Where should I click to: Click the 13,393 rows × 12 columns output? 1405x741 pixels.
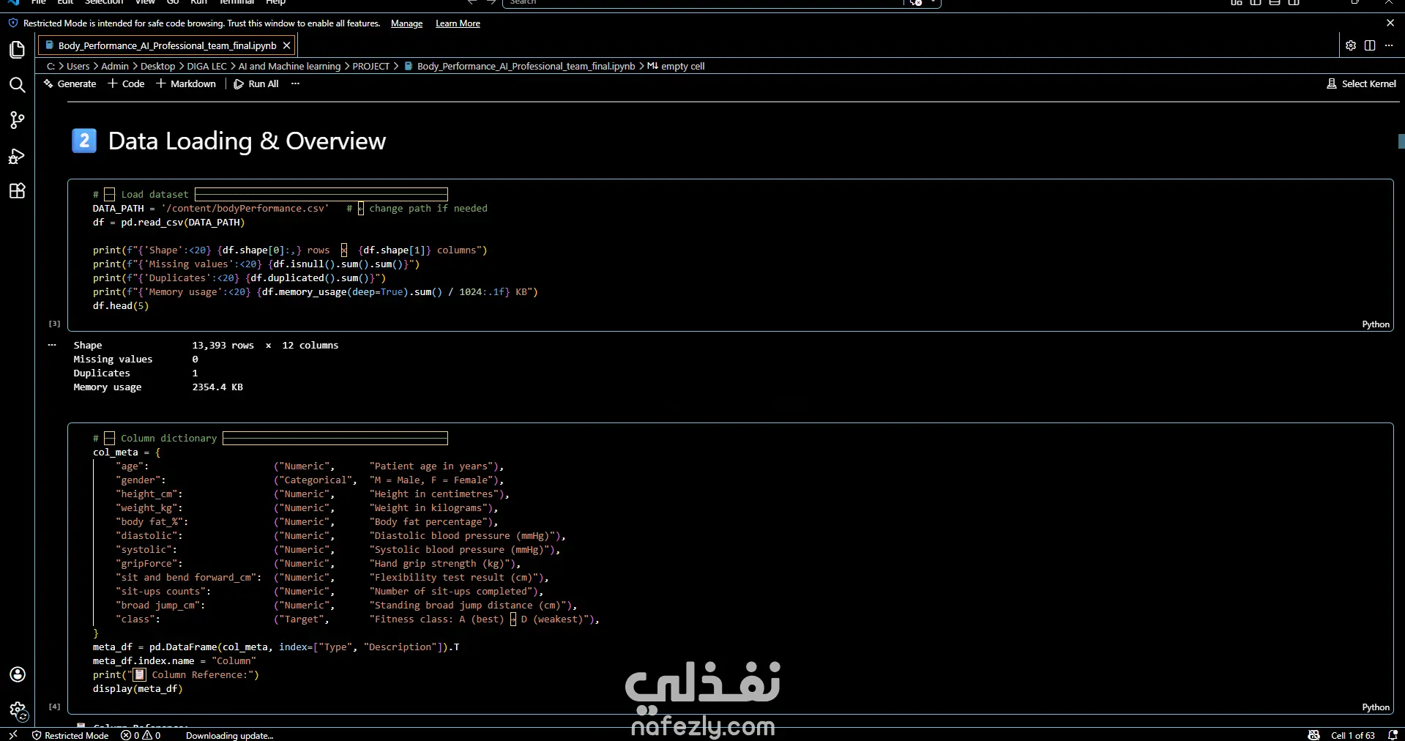coord(265,346)
